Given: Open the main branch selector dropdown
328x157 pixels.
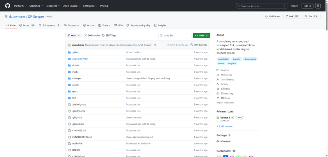Looking at the screenshot, I should click(x=74, y=36).
